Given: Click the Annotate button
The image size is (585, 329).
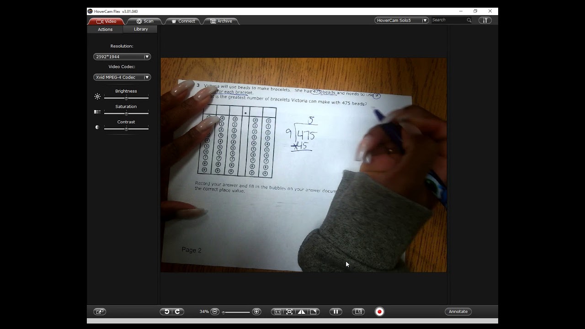Looking at the screenshot, I should coord(458,312).
